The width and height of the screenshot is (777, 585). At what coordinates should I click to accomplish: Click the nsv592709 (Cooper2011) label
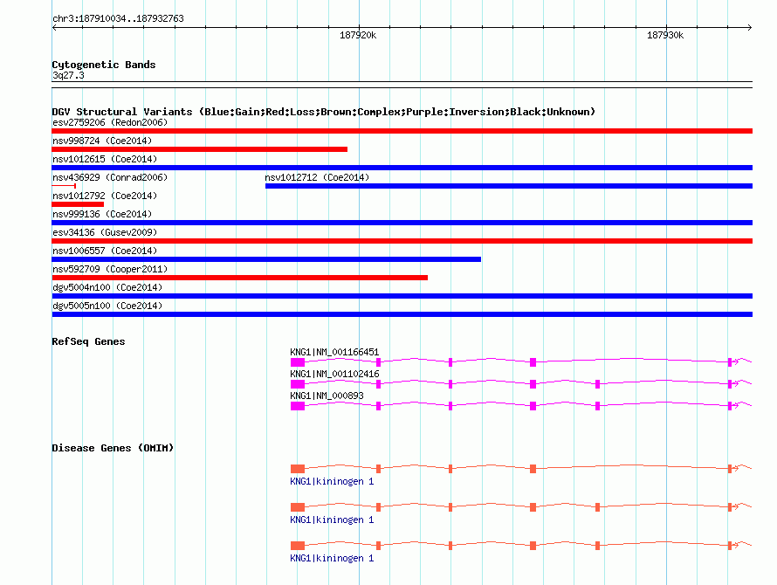(x=110, y=269)
